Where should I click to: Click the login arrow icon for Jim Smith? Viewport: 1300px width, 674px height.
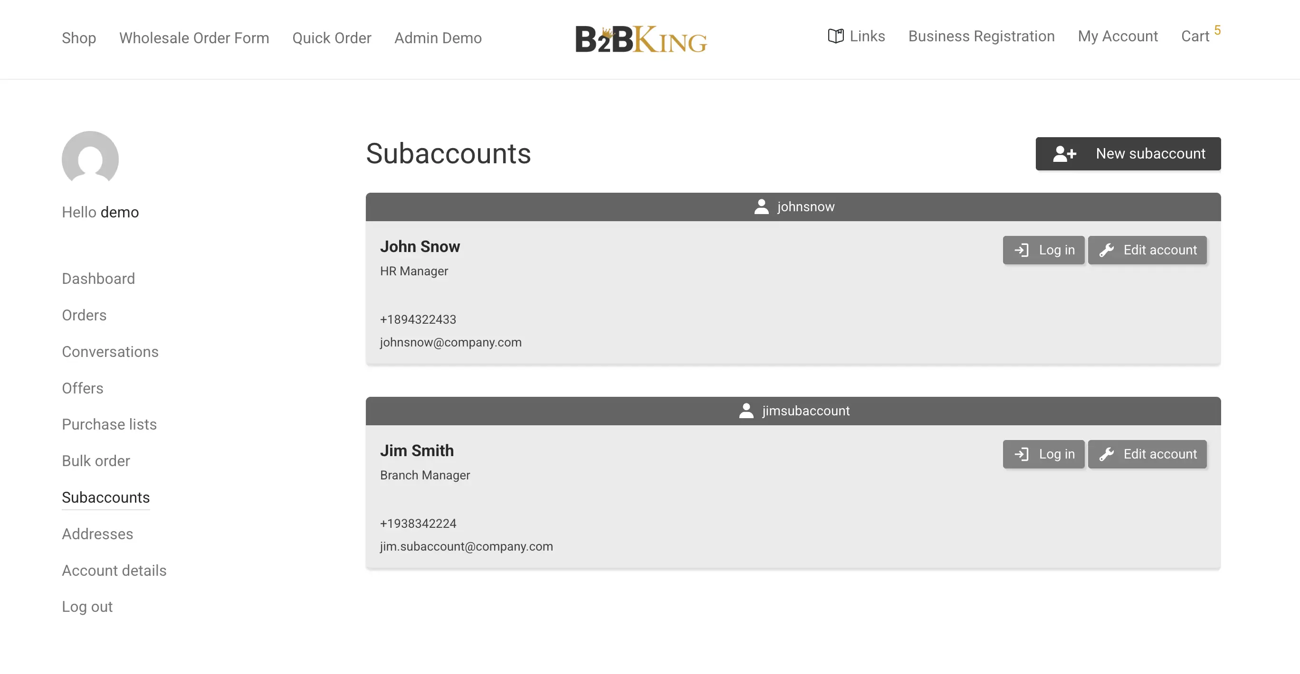point(1022,454)
